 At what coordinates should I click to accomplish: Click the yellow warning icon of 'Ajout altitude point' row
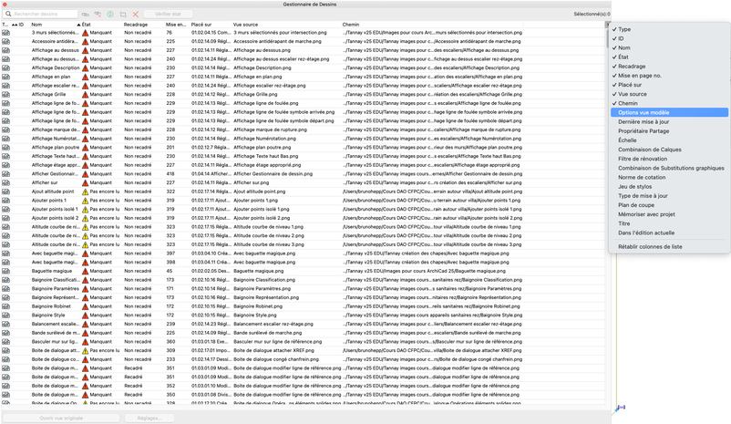(86, 191)
